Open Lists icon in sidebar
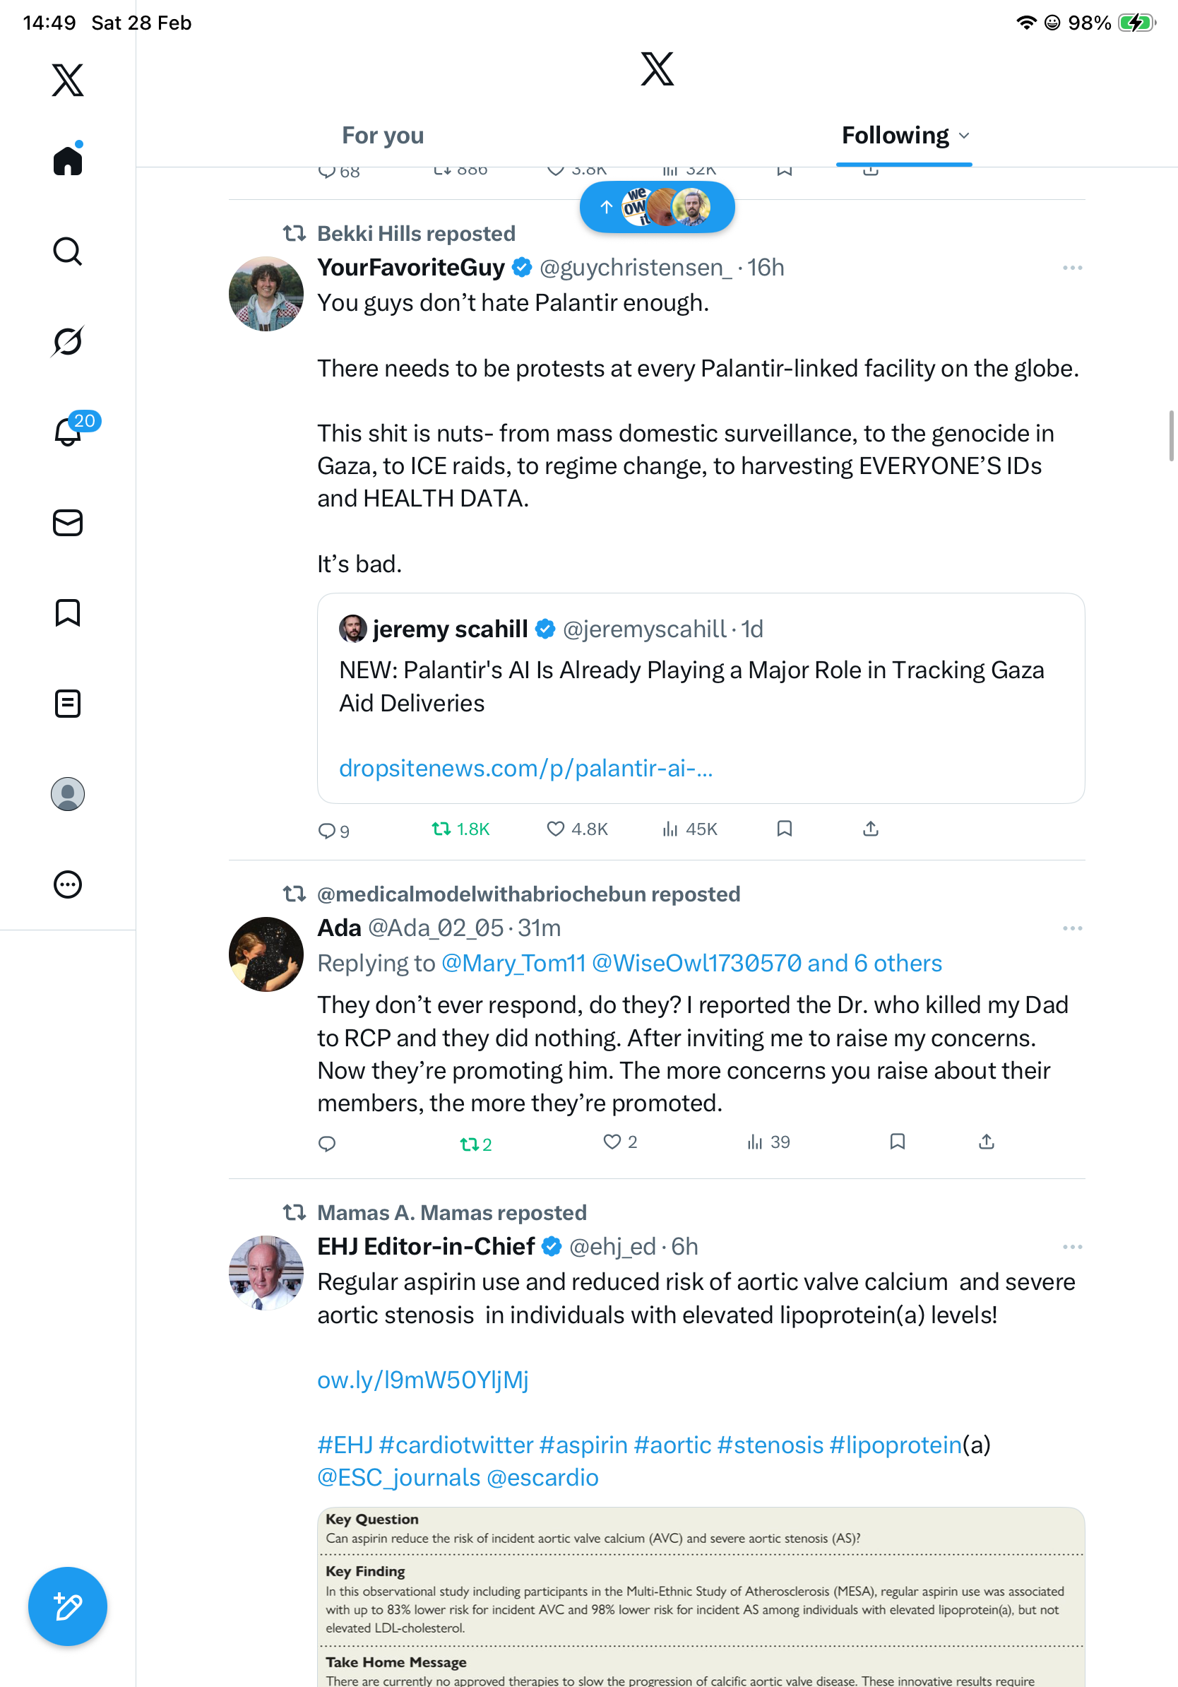1178x1687 pixels. click(x=68, y=703)
